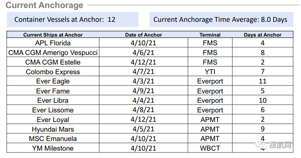The image size is (301, 158).
Task: Select the 'Current Ships at Anchor' column header
Action: [53, 35]
